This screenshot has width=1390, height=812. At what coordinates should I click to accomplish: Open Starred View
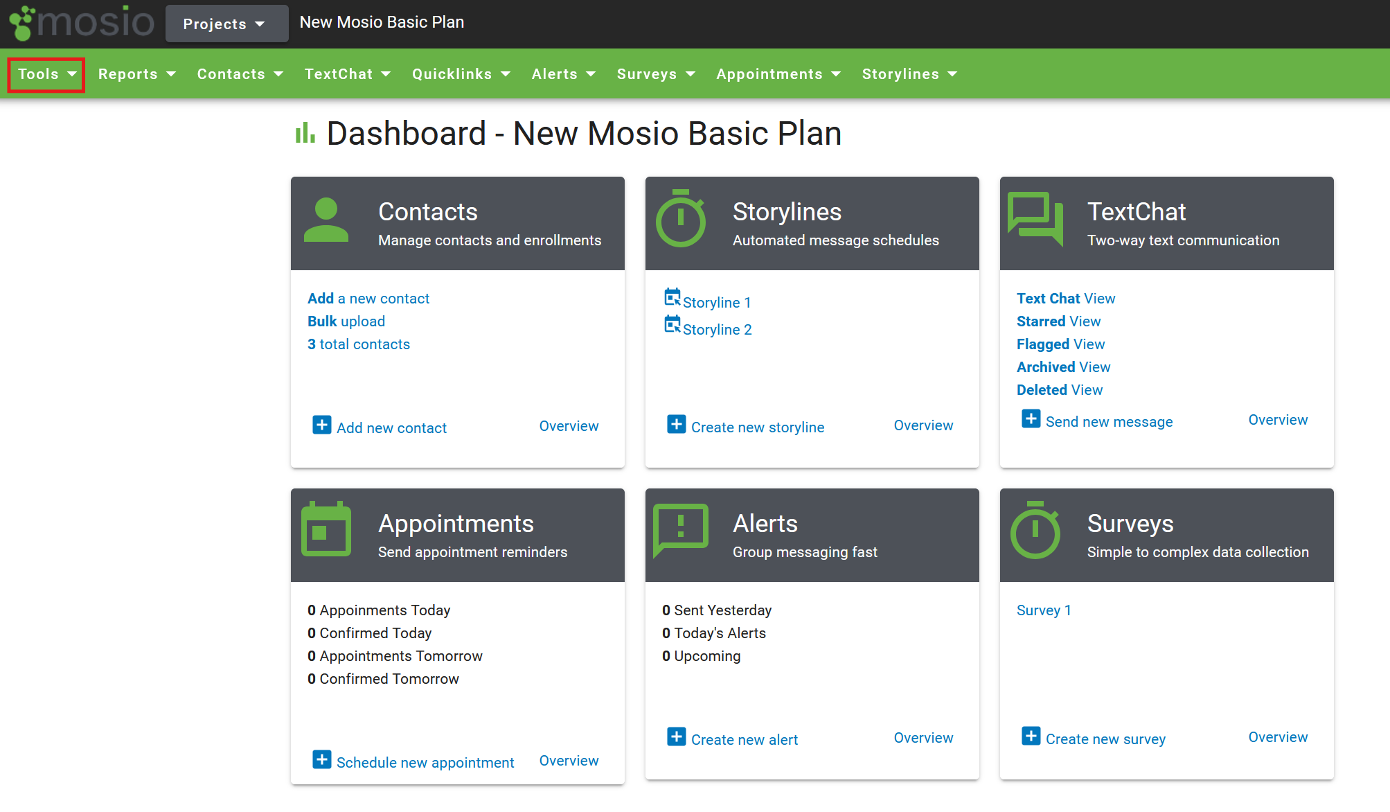1058,321
